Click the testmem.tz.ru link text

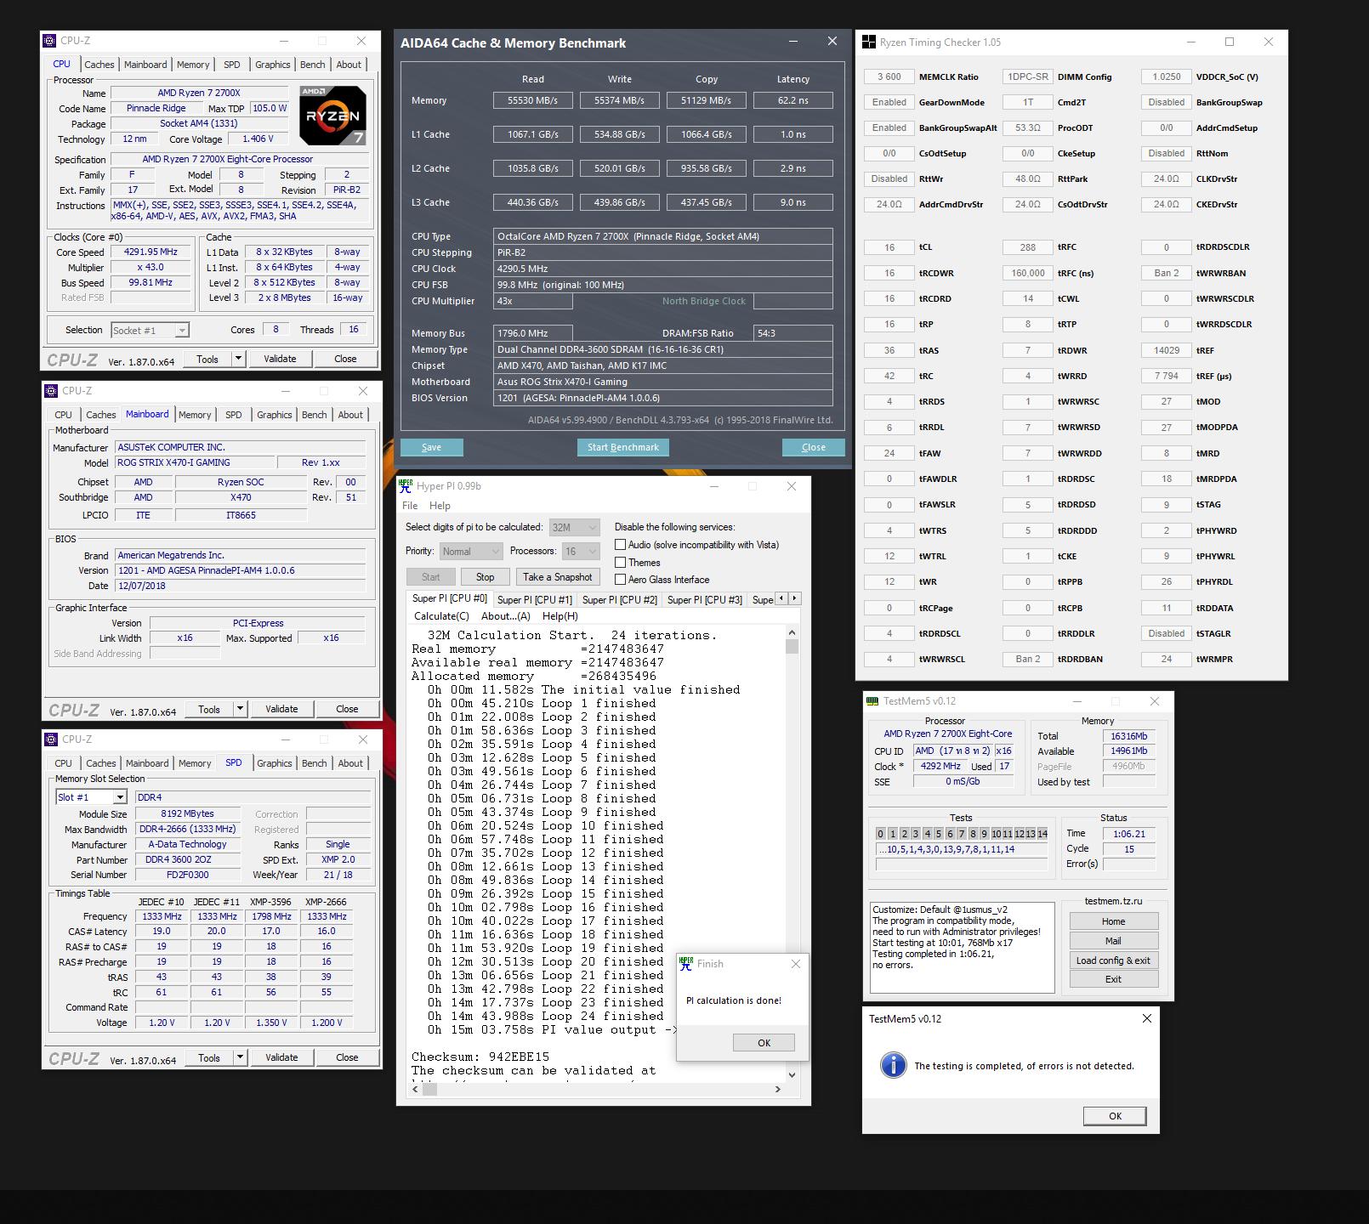click(1113, 901)
